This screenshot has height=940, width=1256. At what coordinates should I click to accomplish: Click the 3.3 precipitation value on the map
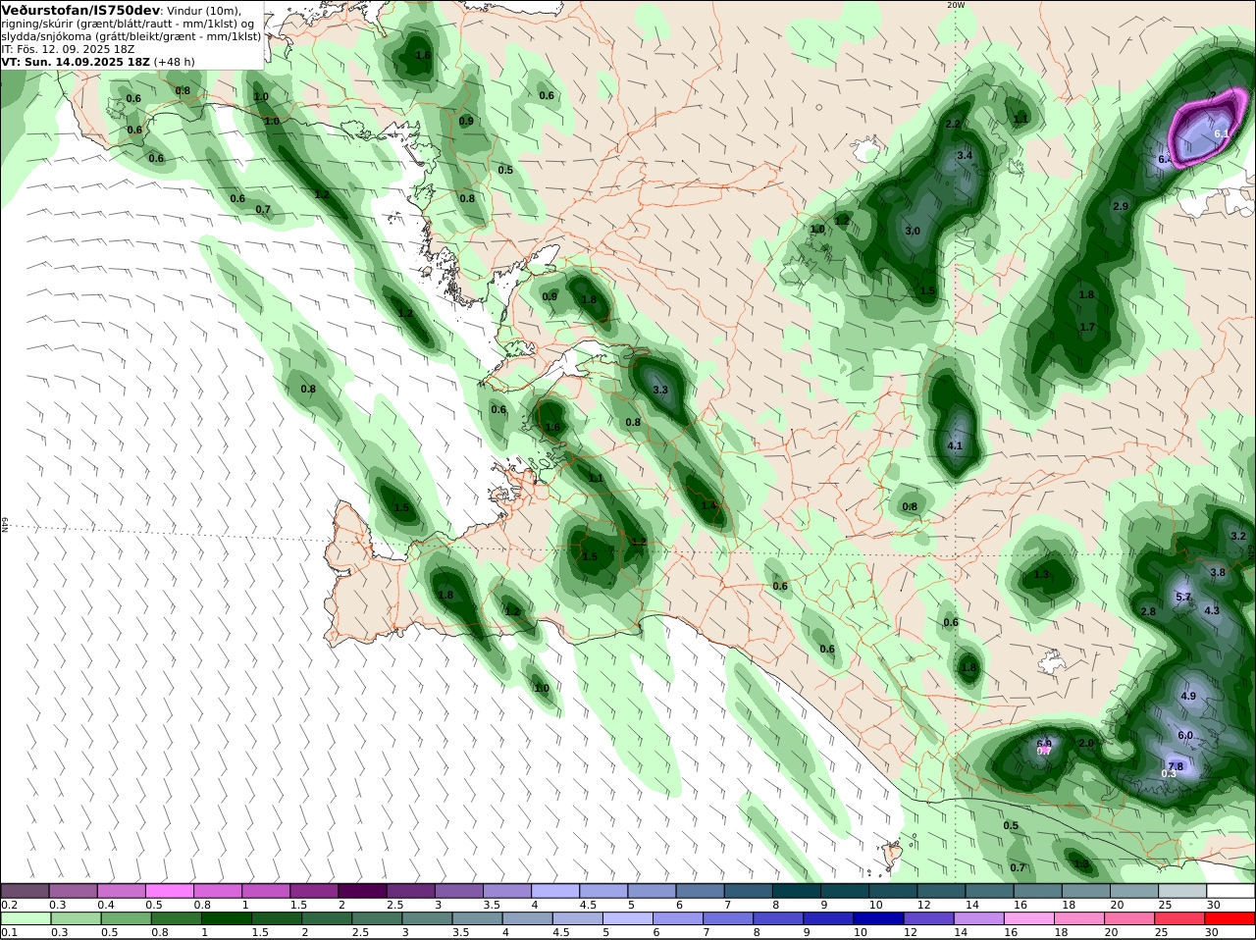click(660, 391)
